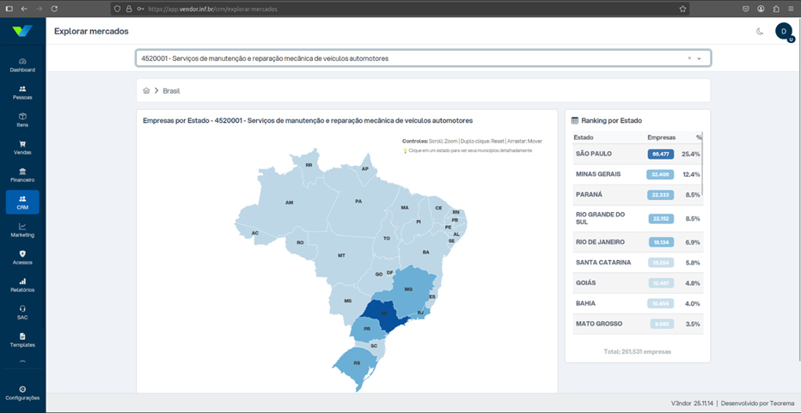This screenshot has width=801, height=413.
Task: Open the Dashboard sidebar icon
Action: point(22,61)
